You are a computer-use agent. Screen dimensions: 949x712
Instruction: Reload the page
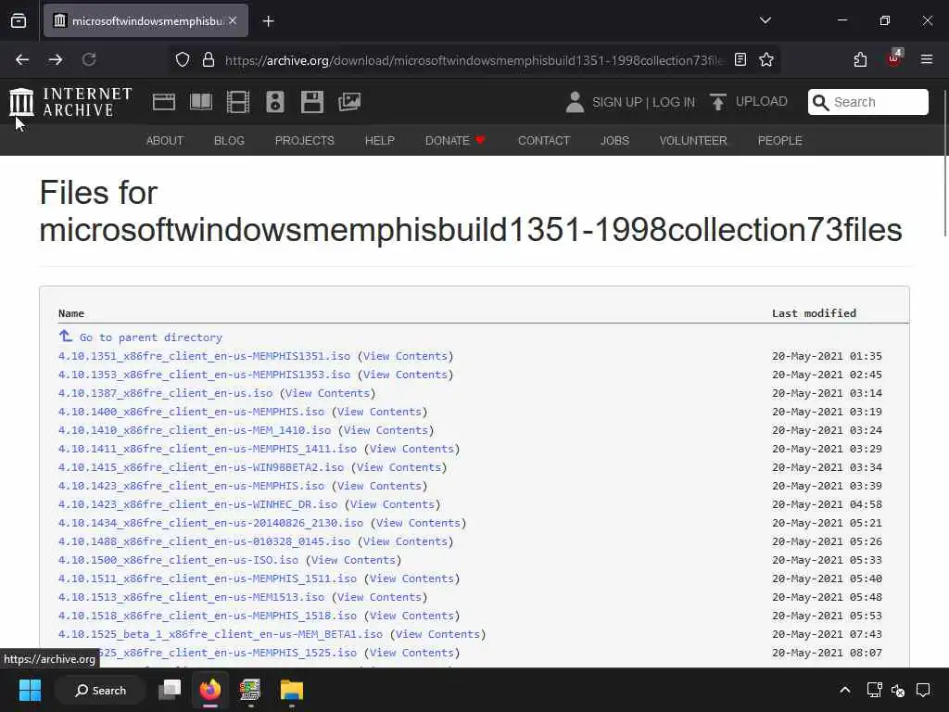[89, 59]
